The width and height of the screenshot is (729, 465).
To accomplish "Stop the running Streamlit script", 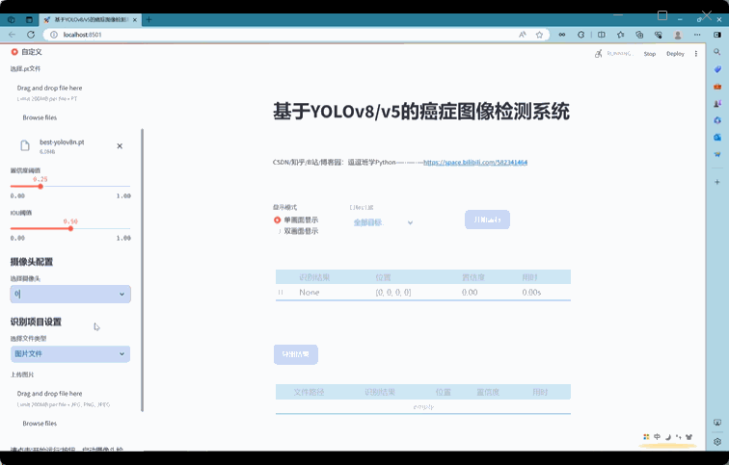I will [650, 54].
